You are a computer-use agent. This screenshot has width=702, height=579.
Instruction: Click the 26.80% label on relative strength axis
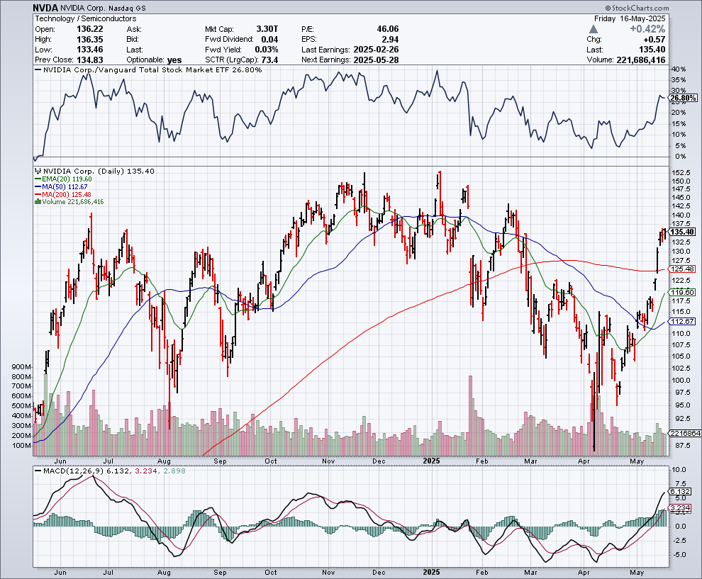(x=684, y=98)
